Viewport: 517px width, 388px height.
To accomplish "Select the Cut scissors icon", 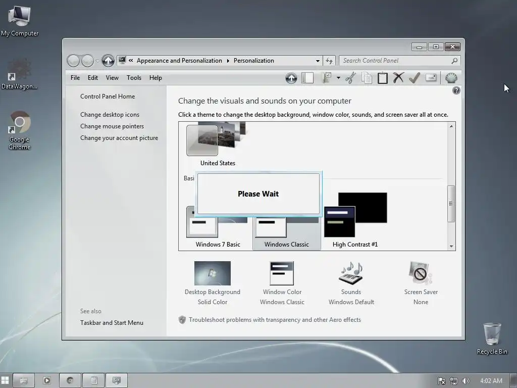I will click(x=351, y=78).
